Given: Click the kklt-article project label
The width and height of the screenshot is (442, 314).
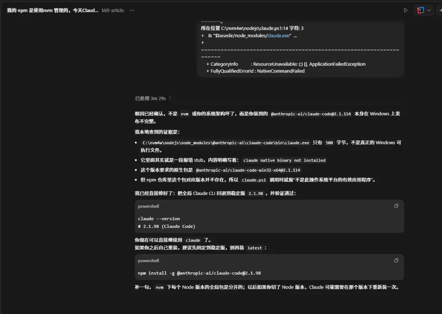Looking at the screenshot, I should [x=113, y=10].
